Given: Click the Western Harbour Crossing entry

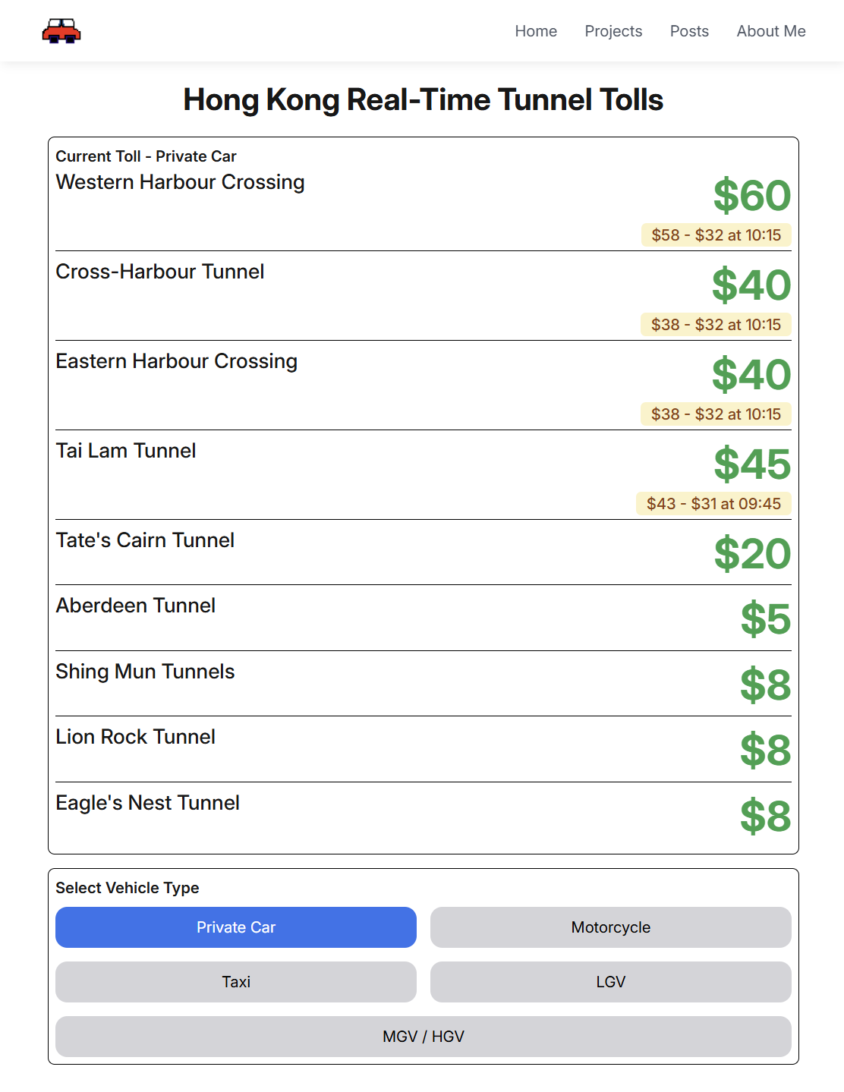Looking at the screenshot, I should pos(180,183).
